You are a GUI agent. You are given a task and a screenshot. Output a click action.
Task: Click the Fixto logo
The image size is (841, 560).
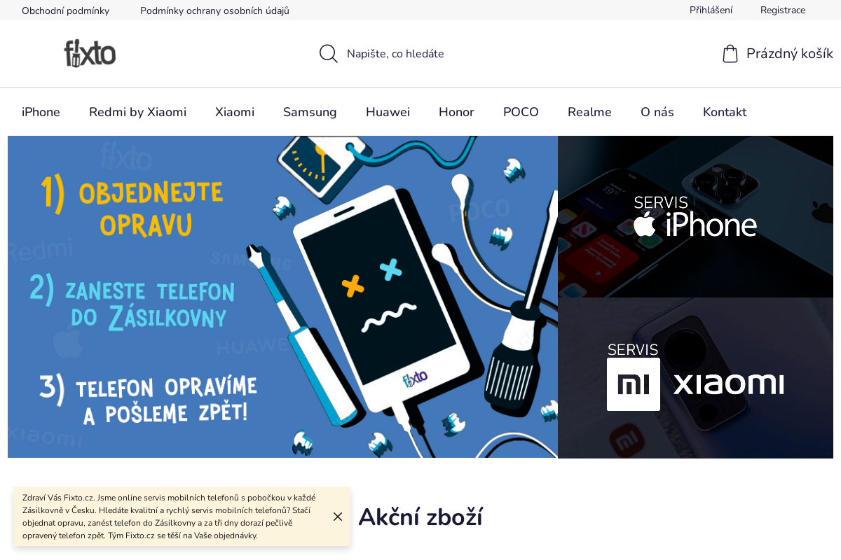coord(90,53)
